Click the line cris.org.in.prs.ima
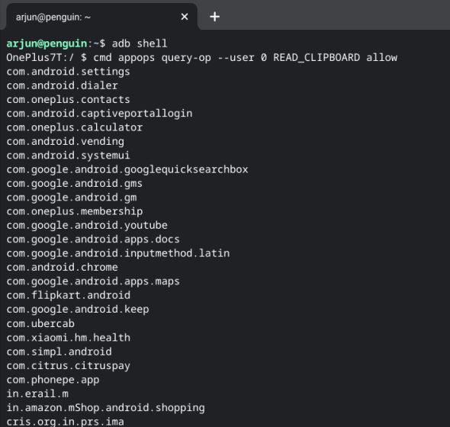 pyautogui.click(x=65, y=422)
